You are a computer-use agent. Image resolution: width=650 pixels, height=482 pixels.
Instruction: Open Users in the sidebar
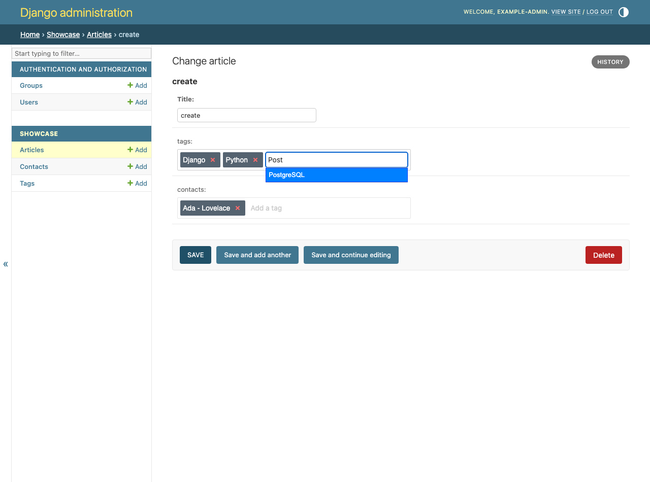(x=29, y=102)
